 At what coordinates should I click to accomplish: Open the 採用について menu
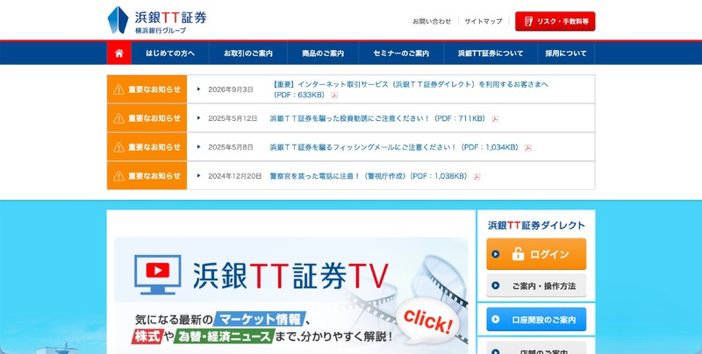pyautogui.click(x=566, y=53)
